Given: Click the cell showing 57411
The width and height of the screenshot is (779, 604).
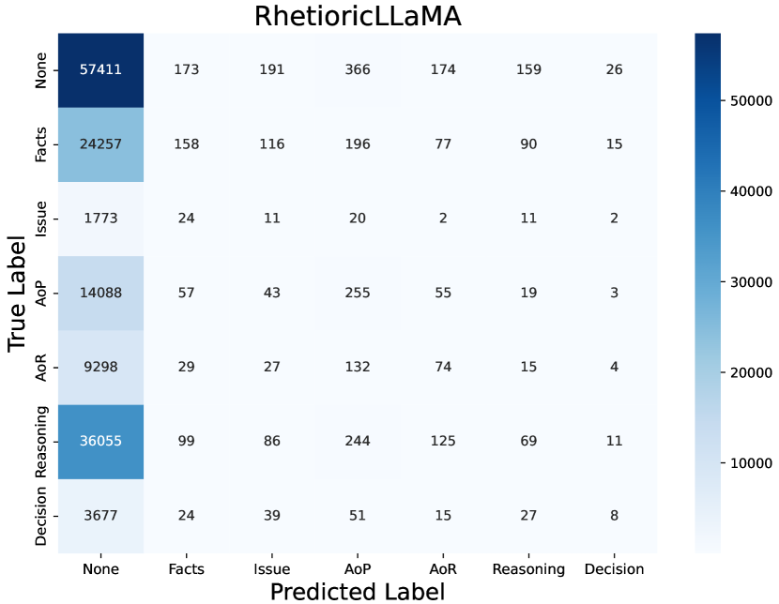Looking at the screenshot, I should (100, 69).
